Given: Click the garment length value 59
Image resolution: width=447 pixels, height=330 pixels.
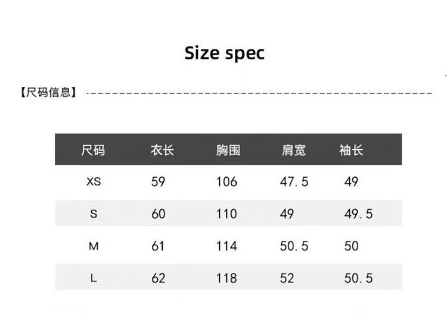Looking at the screenshot, I should (x=158, y=182).
